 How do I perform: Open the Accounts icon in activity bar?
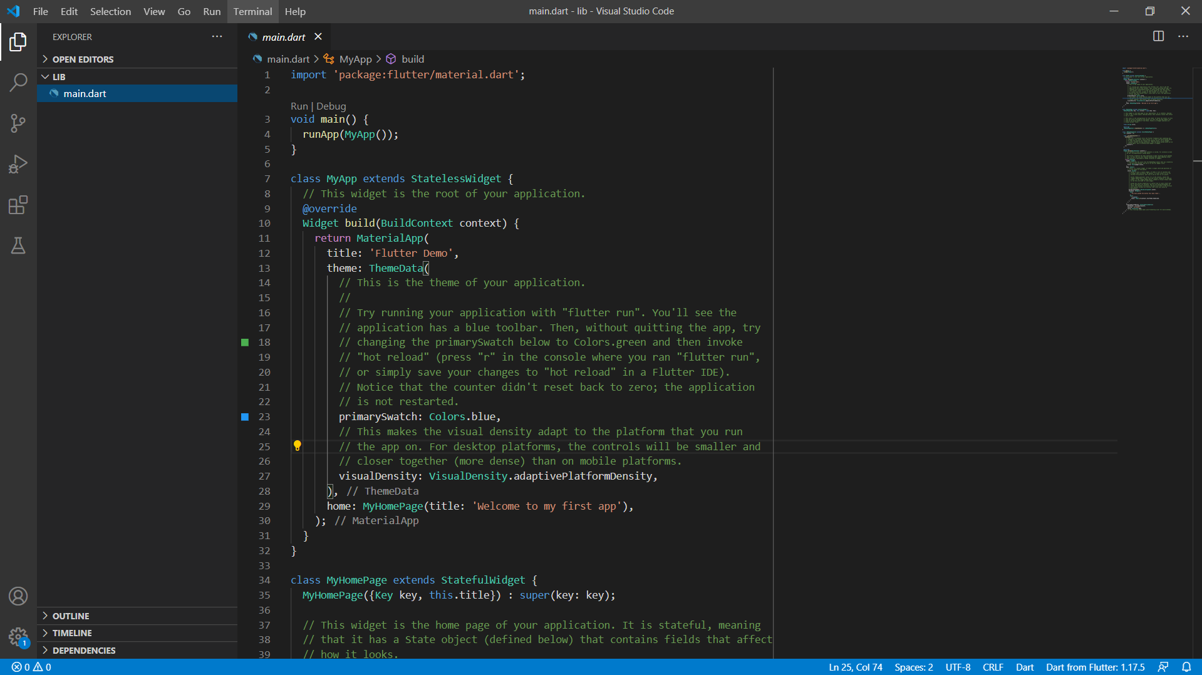[18, 596]
